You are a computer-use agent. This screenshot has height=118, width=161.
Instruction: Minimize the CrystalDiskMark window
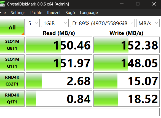(122, 4)
